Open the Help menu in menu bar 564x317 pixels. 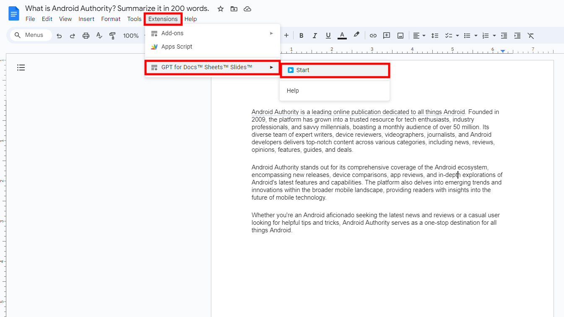point(190,19)
